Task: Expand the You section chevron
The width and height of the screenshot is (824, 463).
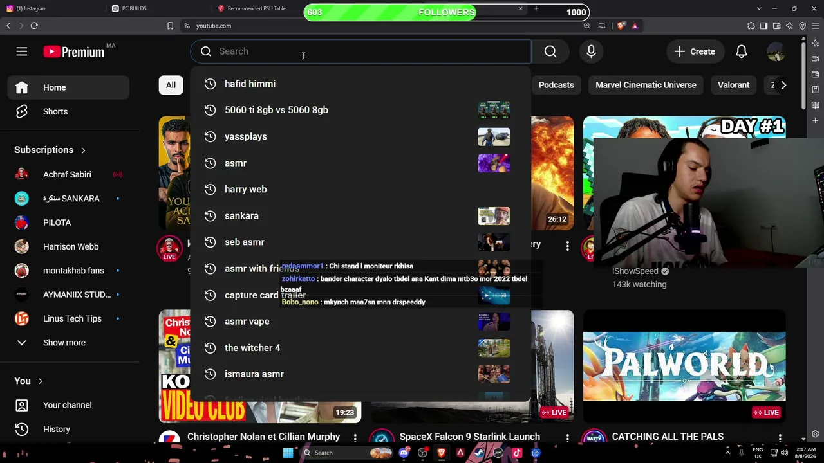Action: (40, 381)
